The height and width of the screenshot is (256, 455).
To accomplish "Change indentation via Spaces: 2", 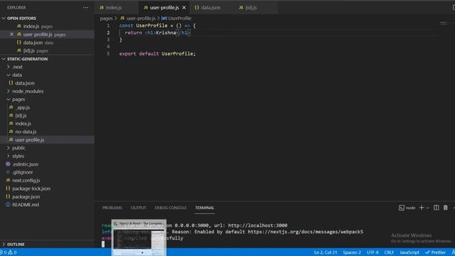I will tap(352, 252).
